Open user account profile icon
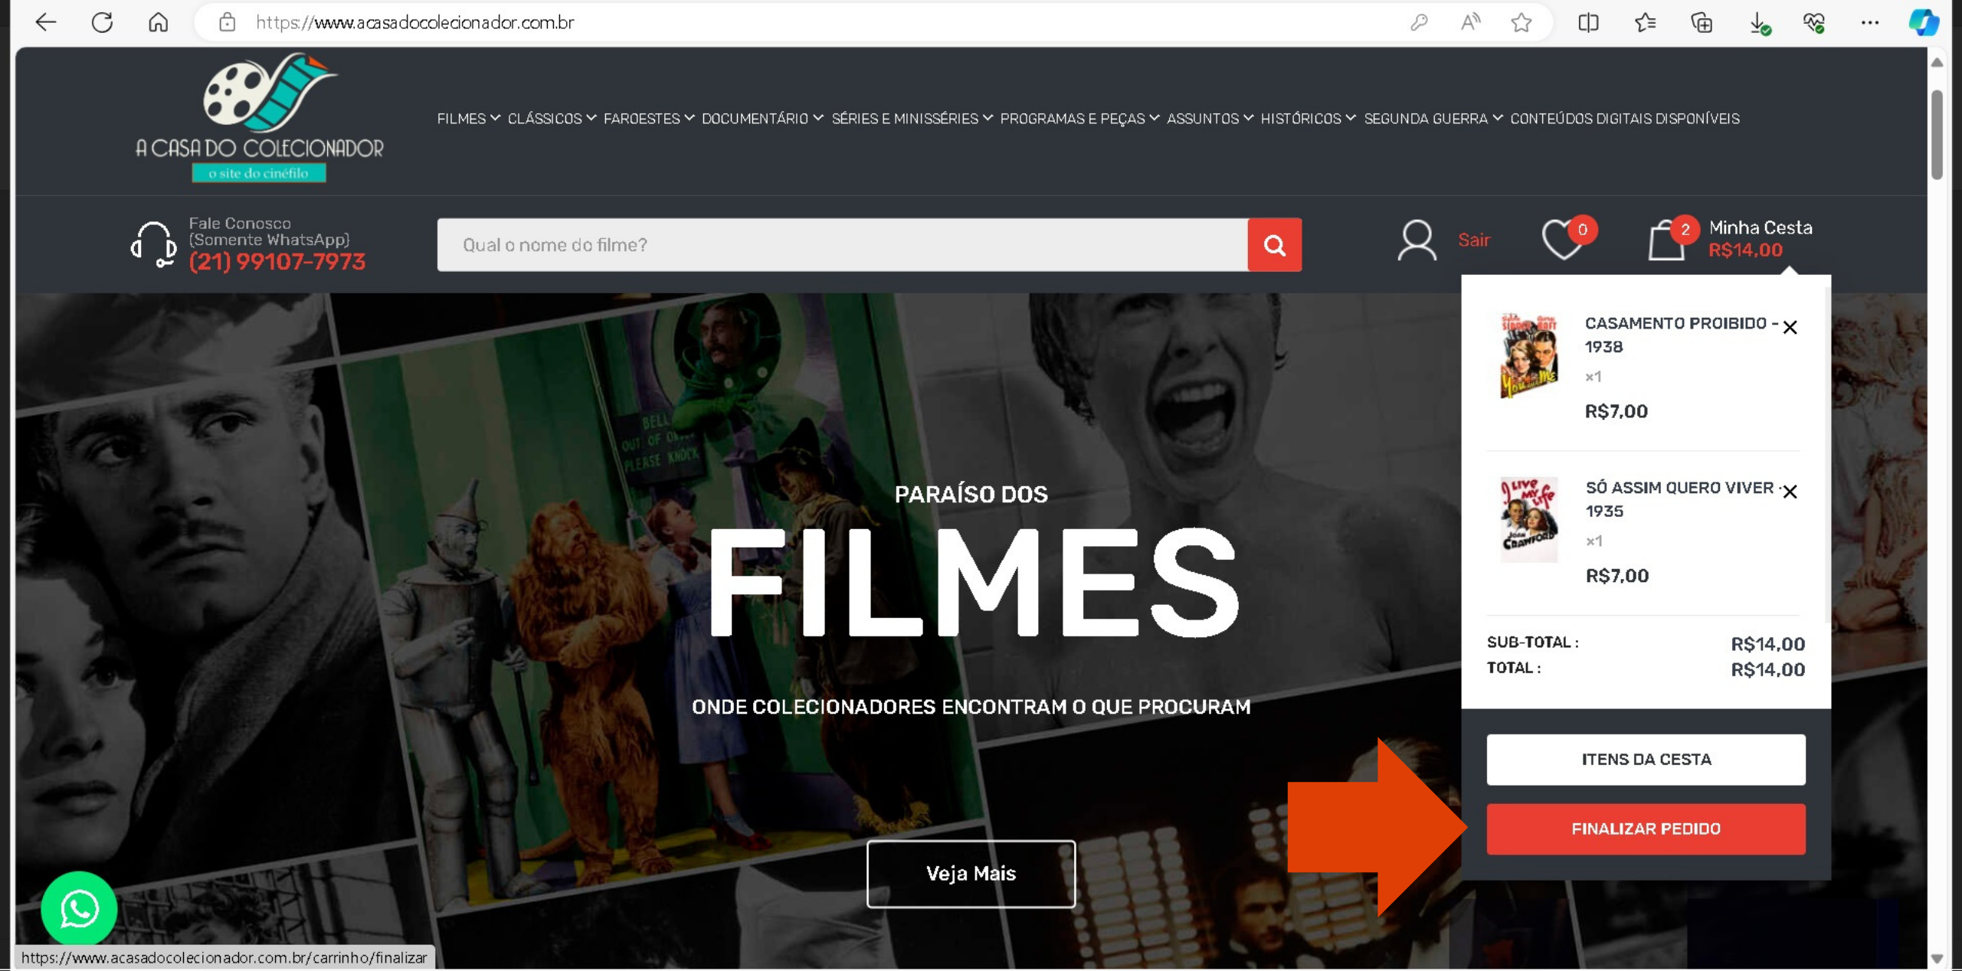Image resolution: width=1962 pixels, height=971 pixels. pyautogui.click(x=1417, y=240)
